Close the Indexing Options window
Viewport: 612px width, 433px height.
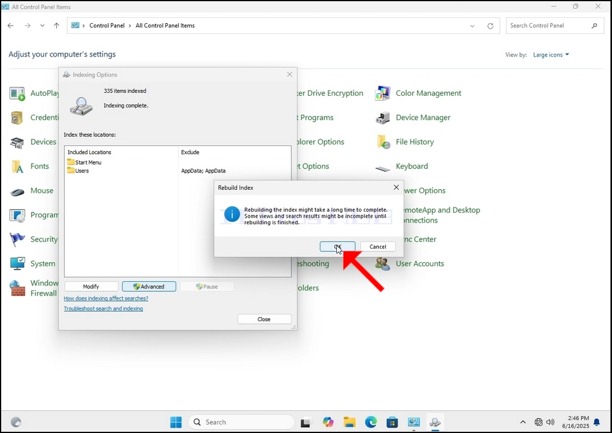click(x=289, y=74)
